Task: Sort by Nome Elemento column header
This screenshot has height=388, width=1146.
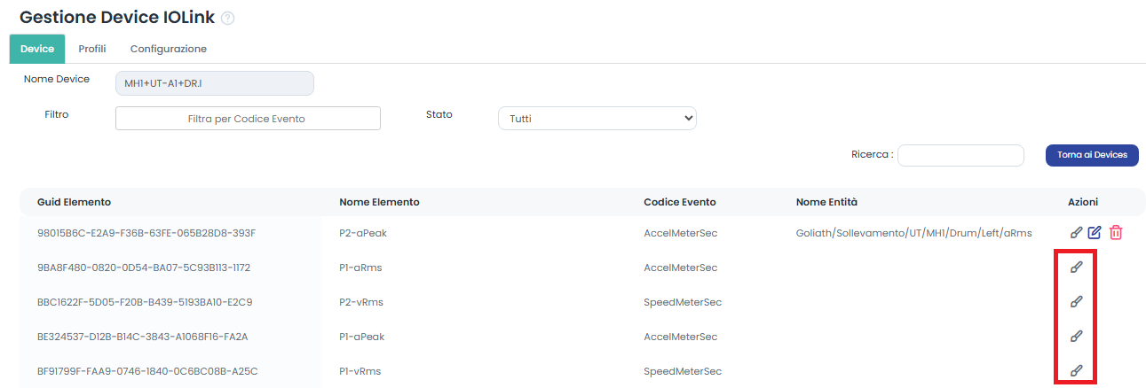Action: tap(379, 202)
